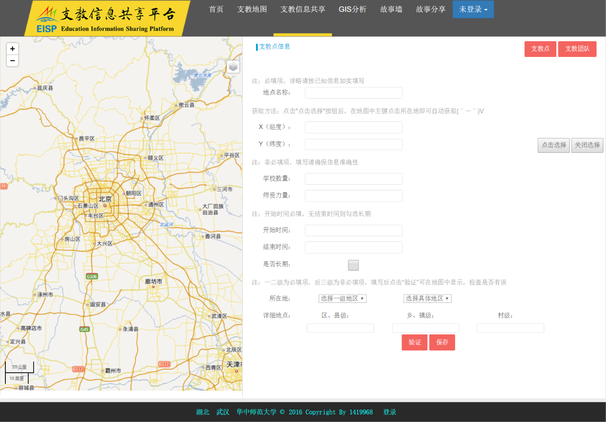Expand the 选择一级地区 dropdown

342,298
